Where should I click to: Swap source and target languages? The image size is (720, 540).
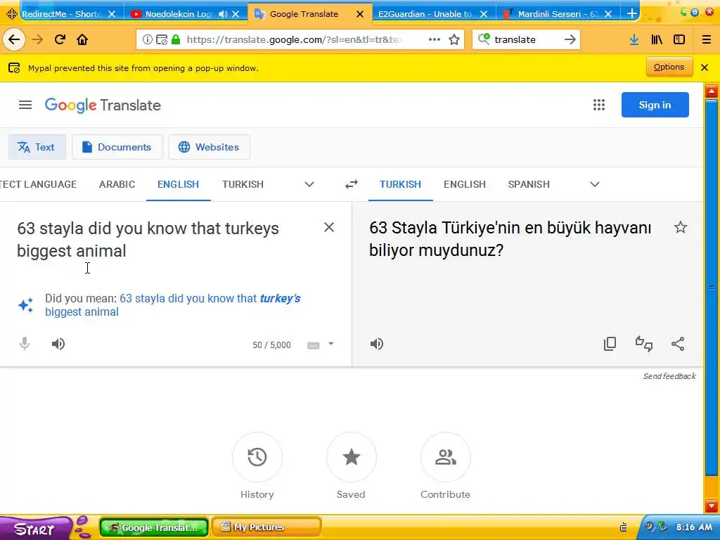(x=352, y=184)
